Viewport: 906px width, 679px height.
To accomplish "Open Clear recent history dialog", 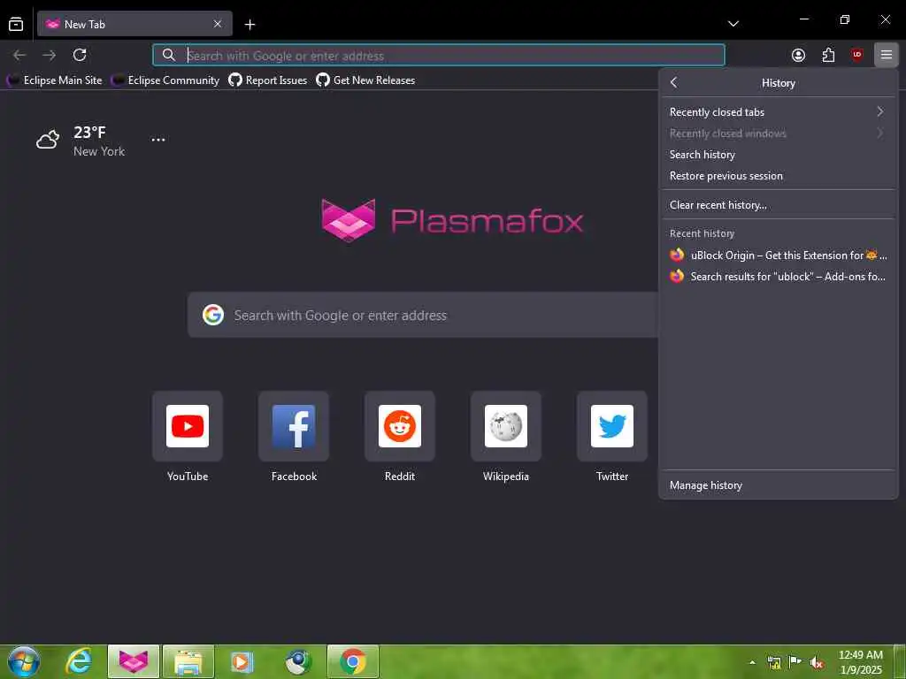I will point(778,205).
